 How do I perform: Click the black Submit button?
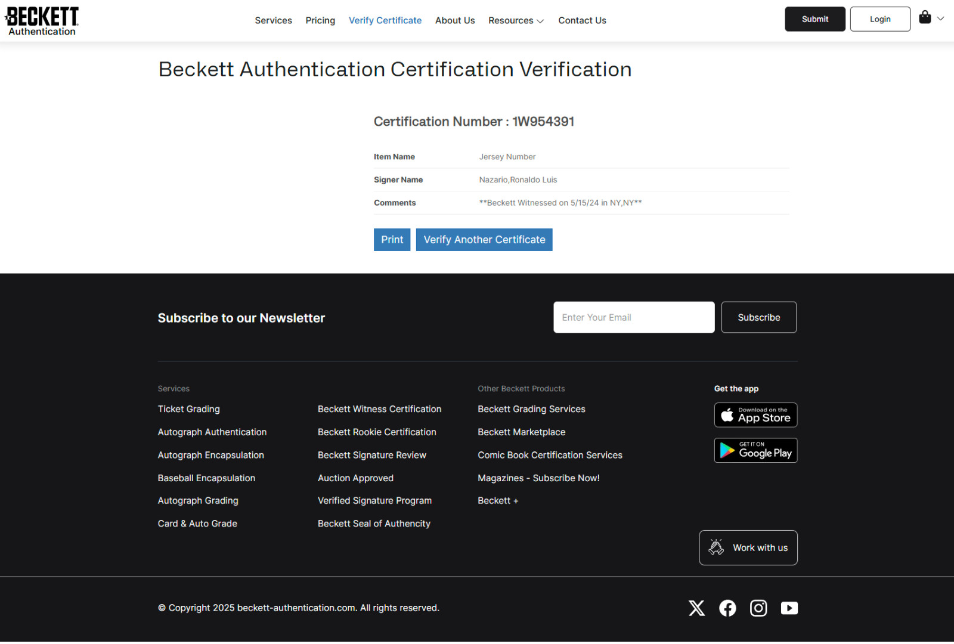click(x=814, y=19)
